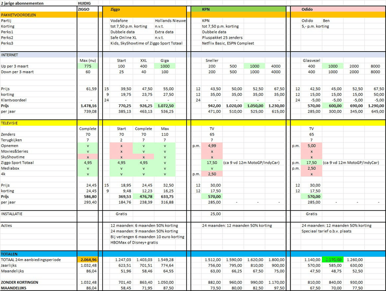Select 'Speciaal tarief o.b.v. plaats' cell
The width and height of the screenshot is (386, 291).
[327, 231]
